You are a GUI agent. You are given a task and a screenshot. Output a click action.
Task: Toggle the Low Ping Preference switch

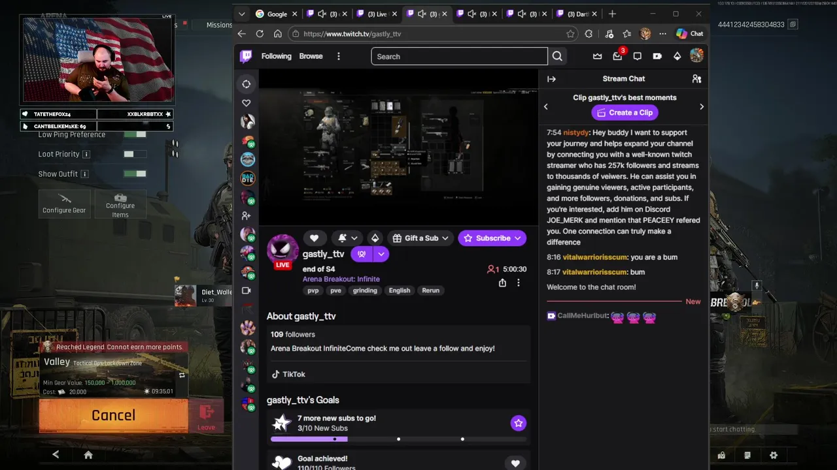coord(135,134)
